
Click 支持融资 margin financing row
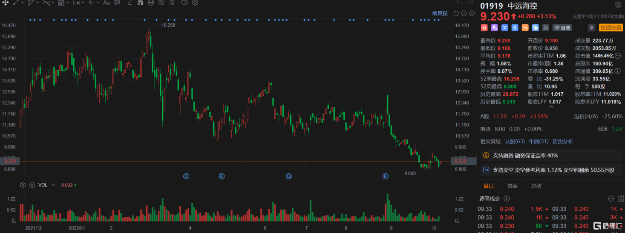point(551,156)
